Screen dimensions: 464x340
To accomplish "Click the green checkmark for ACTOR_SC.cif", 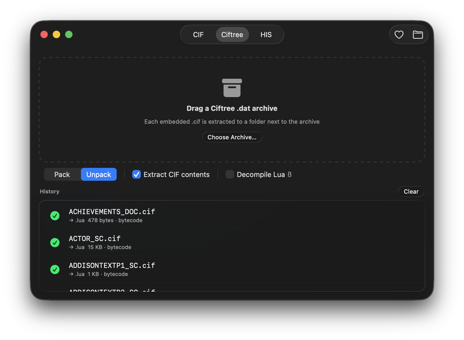I will (x=55, y=242).
